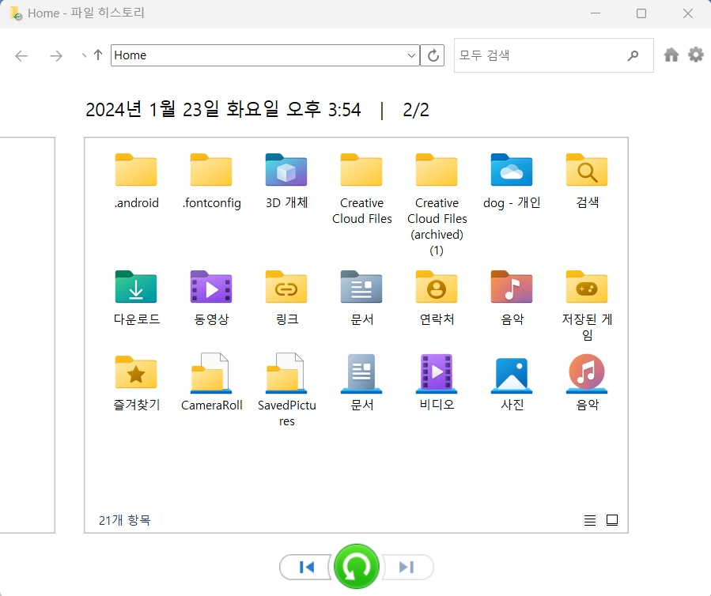Go up one folder level

click(x=96, y=55)
